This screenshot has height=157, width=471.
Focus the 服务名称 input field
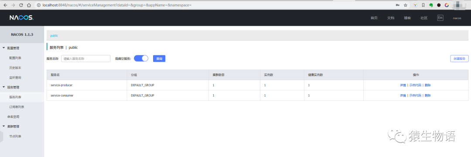tap(86, 59)
